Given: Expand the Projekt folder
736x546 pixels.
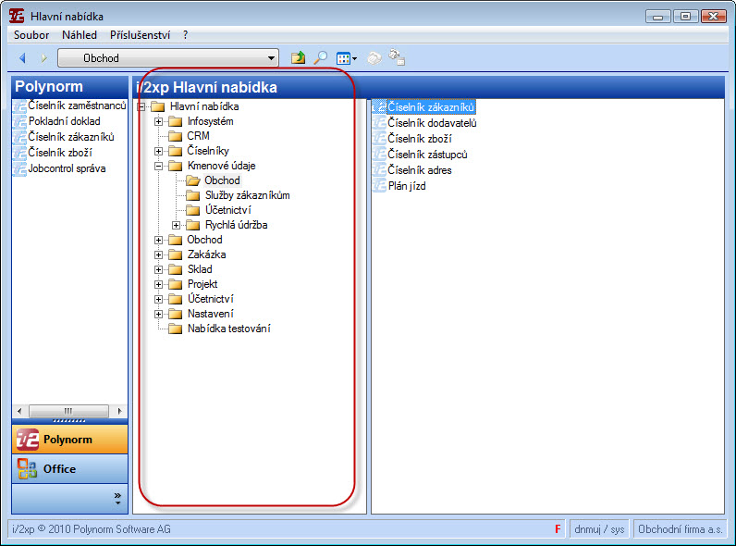Looking at the screenshot, I should (159, 284).
